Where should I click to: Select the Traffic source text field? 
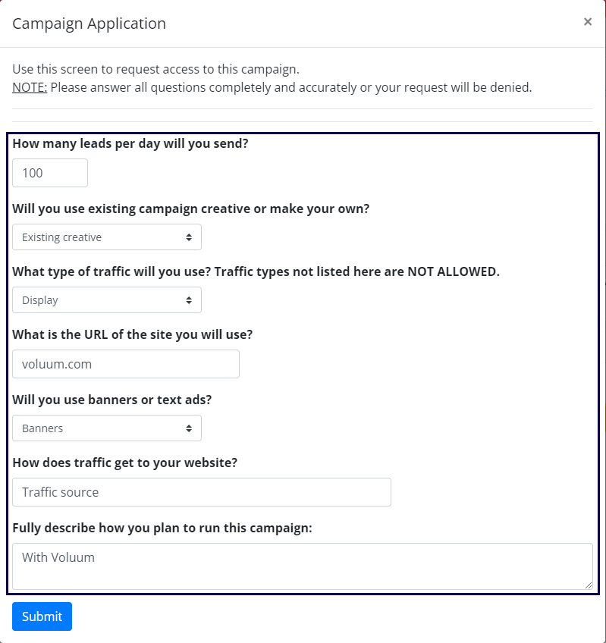click(x=202, y=492)
